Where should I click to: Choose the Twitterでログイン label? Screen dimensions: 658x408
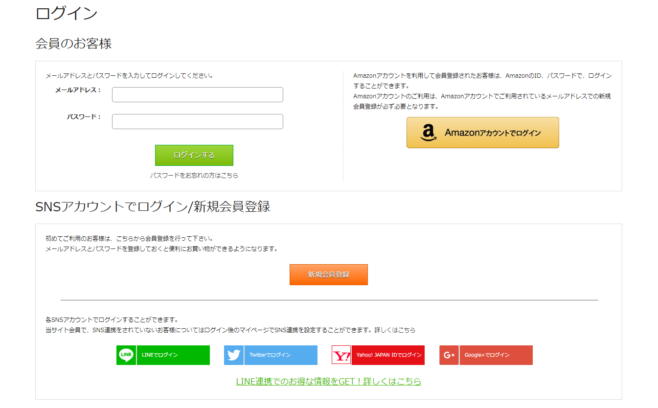click(270, 355)
